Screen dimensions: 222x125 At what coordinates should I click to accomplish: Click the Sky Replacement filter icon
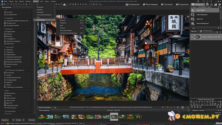(5, 14)
